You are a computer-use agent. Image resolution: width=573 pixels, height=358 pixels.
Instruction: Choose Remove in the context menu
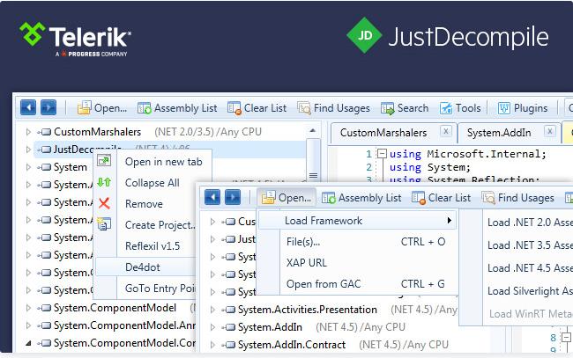coord(144,204)
